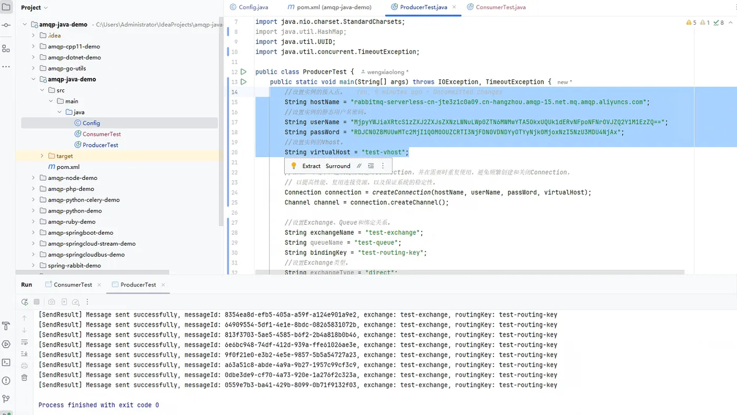
Task: Open the Structure tool window icon
Action: pos(6,48)
